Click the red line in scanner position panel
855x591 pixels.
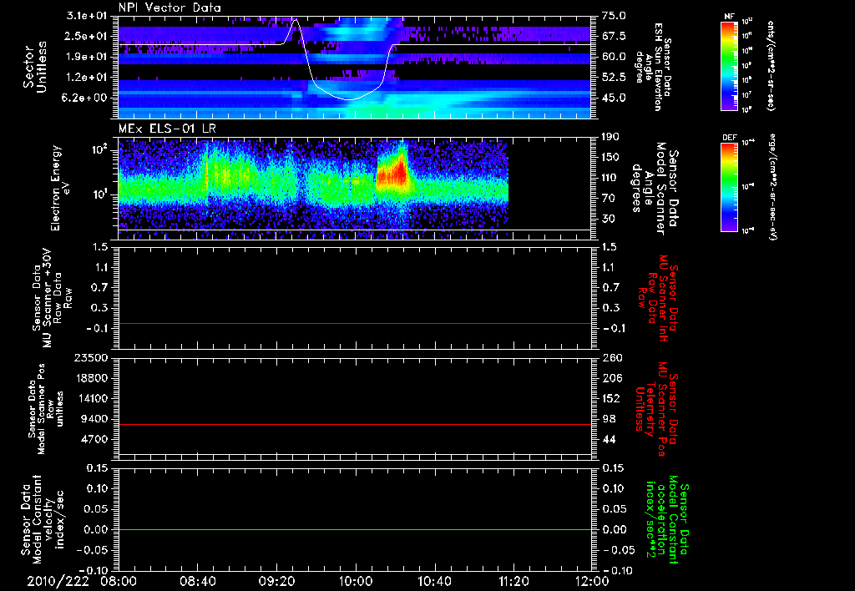[x=354, y=425]
